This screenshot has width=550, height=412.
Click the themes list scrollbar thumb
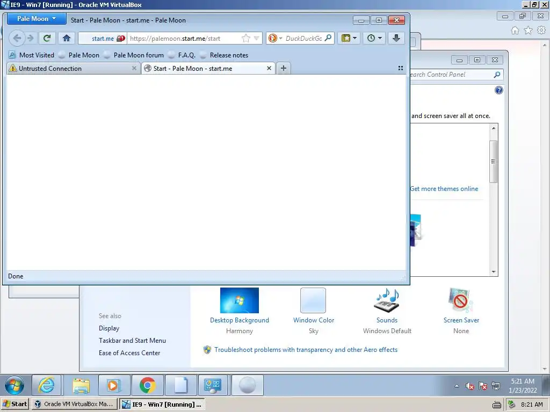(494, 161)
